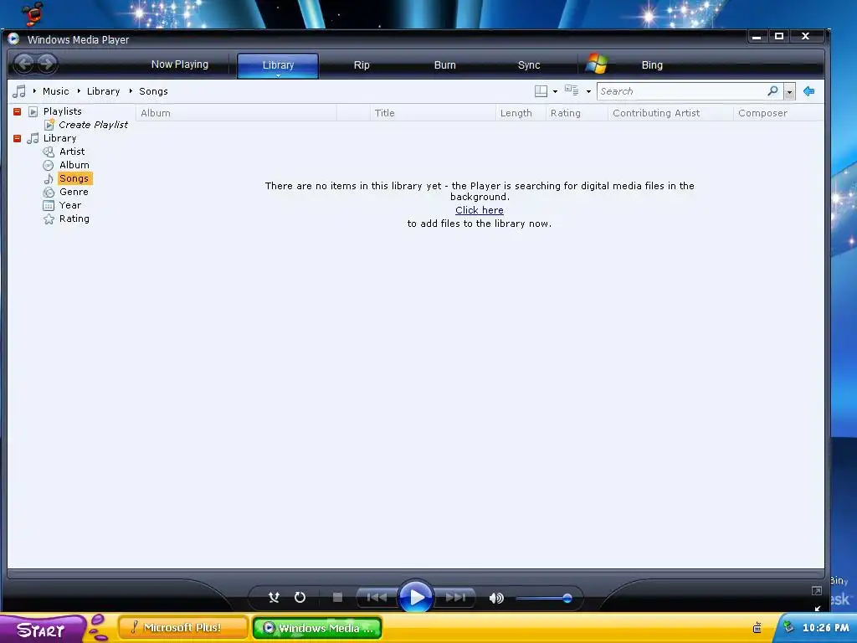Click Songs in the breadcrumb
857x643 pixels.
point(153,91)
